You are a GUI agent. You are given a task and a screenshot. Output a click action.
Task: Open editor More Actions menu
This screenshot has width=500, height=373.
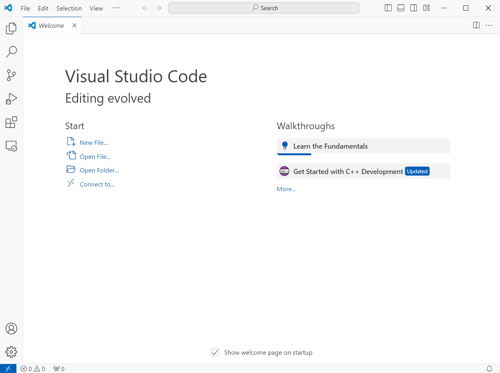tap(489, 25)
